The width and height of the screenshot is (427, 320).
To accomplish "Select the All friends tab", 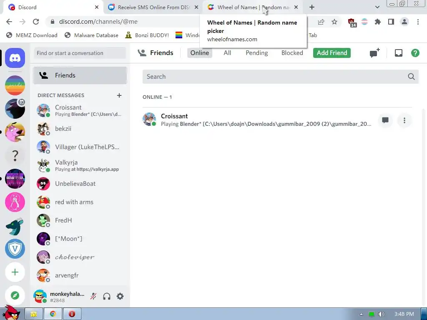I will click(227, 53).
